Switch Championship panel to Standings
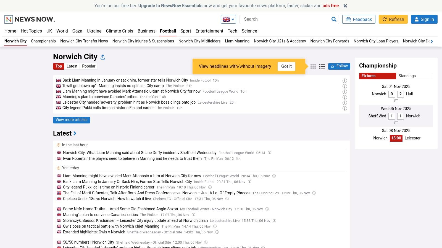The image size is (442, 248). coord(414,76)
